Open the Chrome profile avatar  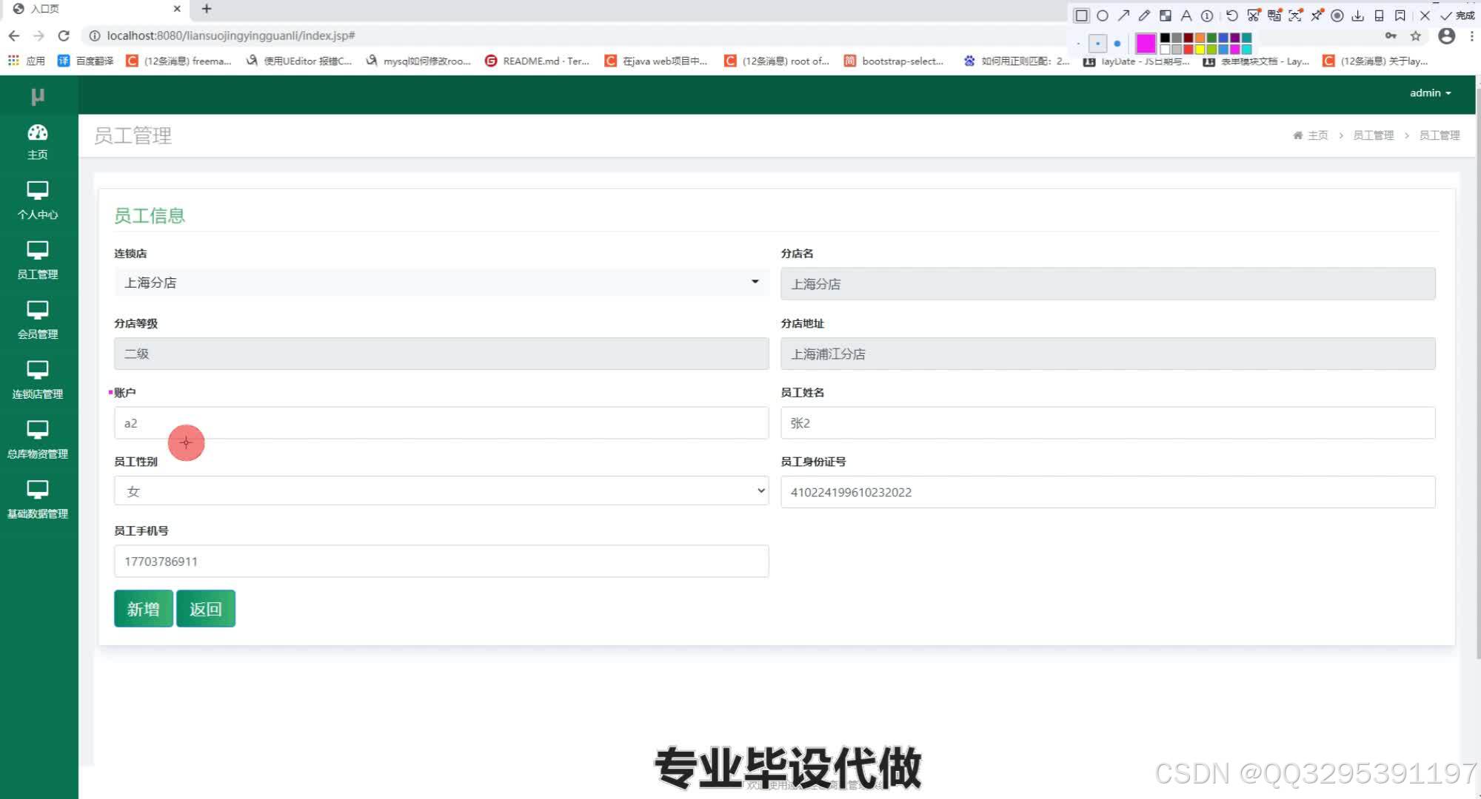(x=1446, y=36)
